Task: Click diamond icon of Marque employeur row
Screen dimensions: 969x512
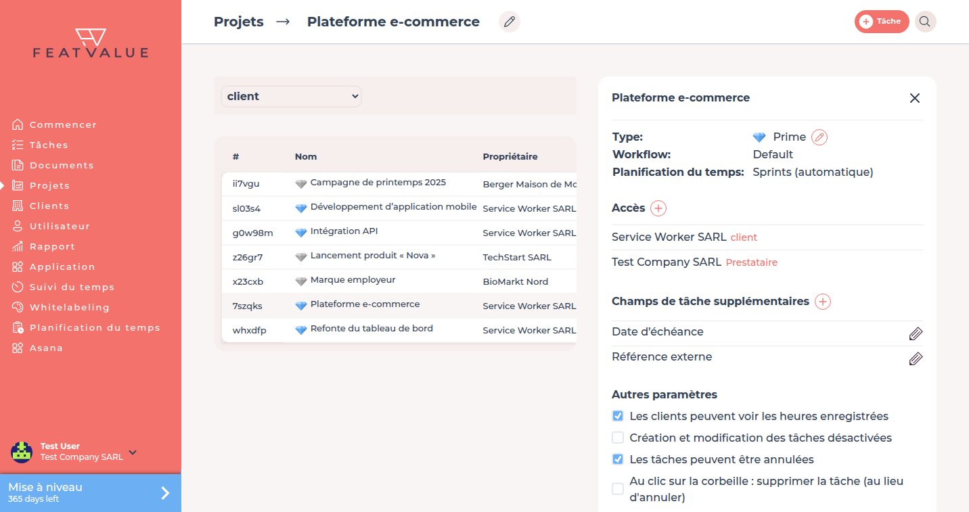Action: pos(301,281)
